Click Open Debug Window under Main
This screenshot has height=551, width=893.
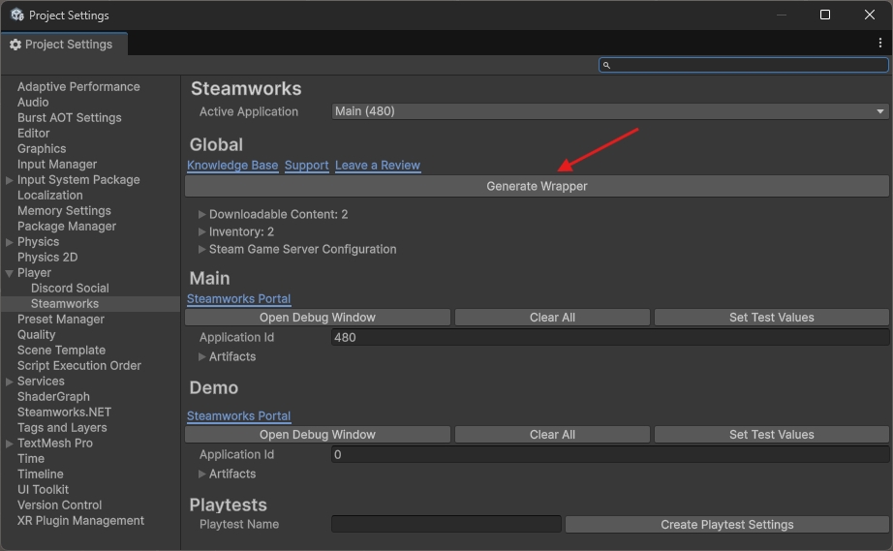click(x=318, y=318)
